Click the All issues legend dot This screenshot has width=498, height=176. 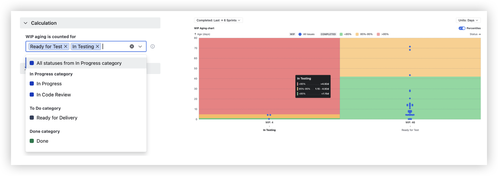(300, 34)
